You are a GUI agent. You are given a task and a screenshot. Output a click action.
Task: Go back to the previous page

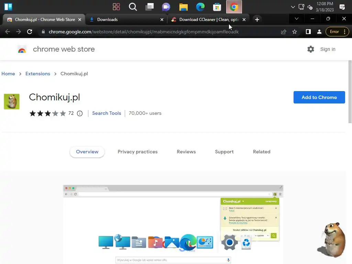tap(8, 32)
